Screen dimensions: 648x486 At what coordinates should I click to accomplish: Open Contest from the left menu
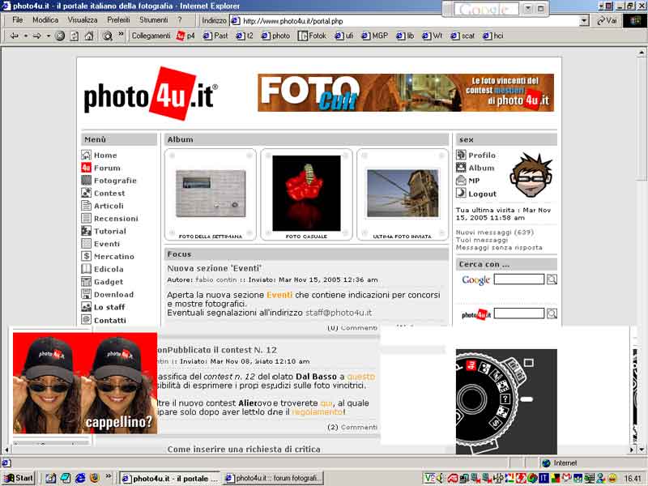coord(109,193)
